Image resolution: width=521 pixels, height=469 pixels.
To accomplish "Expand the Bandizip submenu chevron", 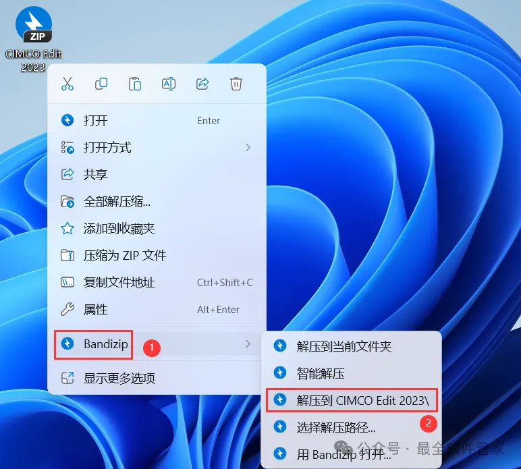I will click(x=248, y=344).
